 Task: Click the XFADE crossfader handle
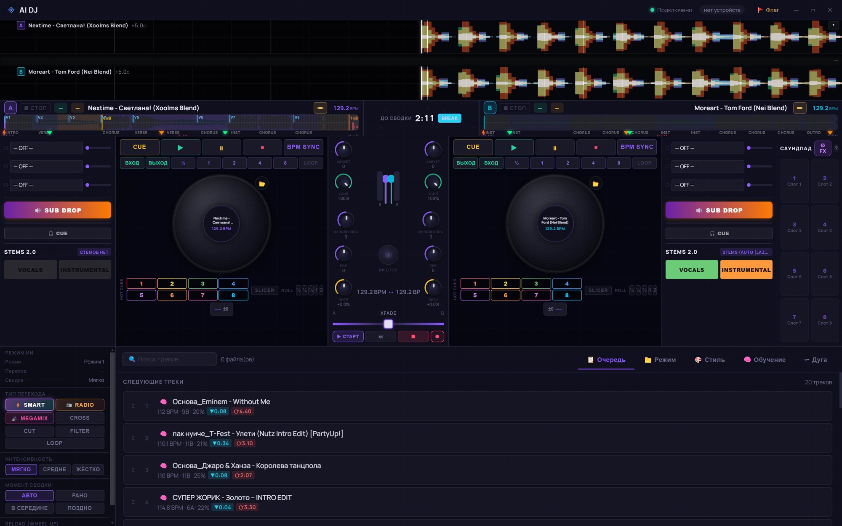[388, 324]
